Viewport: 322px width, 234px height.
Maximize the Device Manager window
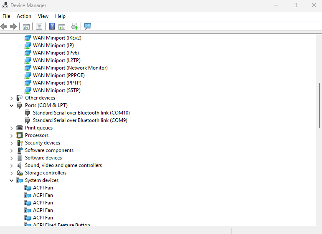tap(295, 5)
